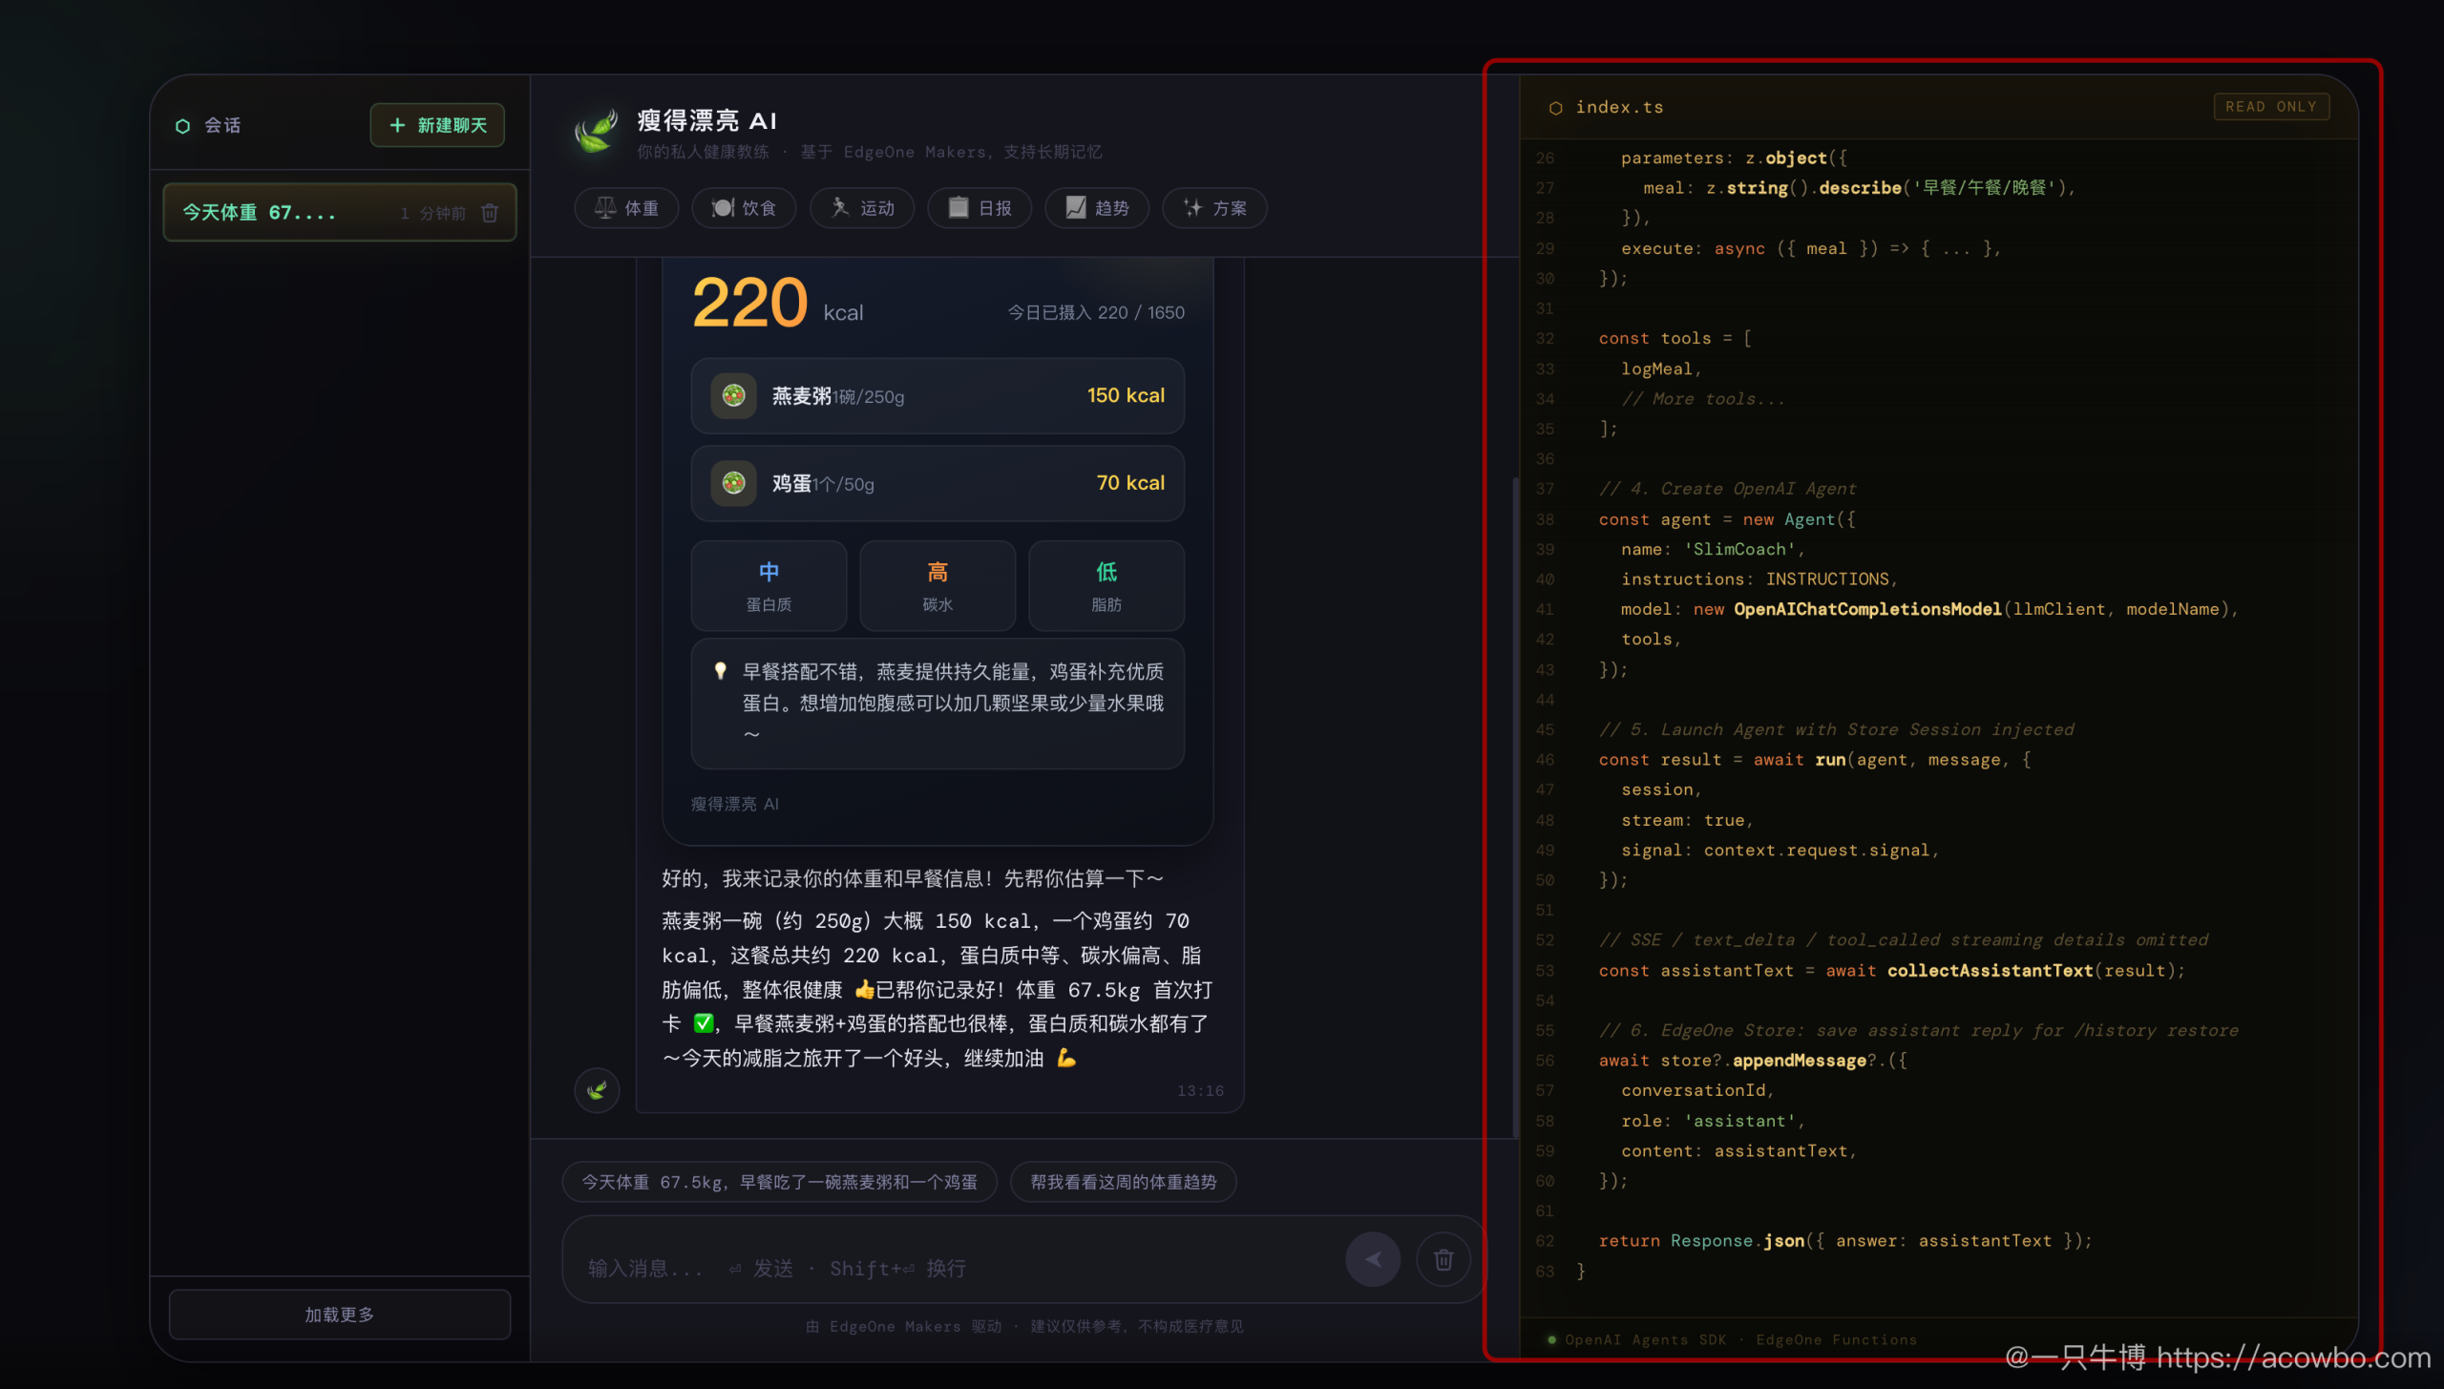The width and height of the screenshot is (2444, 1389).
Task: Select the 日报 quick action chip
Action: coord(980,208)
